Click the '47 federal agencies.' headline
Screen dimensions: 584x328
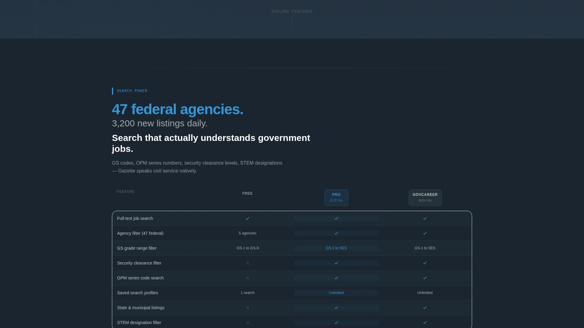[x=178, y=109]
